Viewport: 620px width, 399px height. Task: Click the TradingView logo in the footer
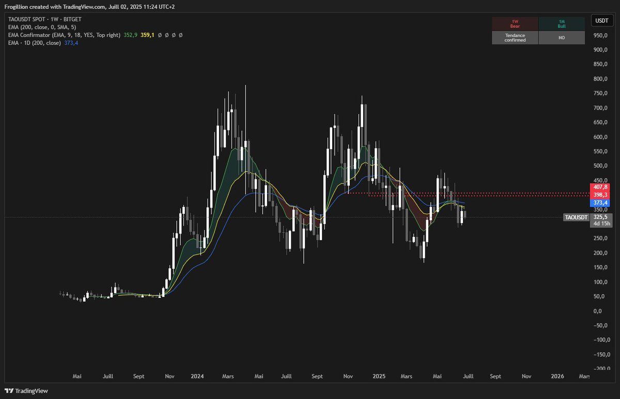(27, 391)
